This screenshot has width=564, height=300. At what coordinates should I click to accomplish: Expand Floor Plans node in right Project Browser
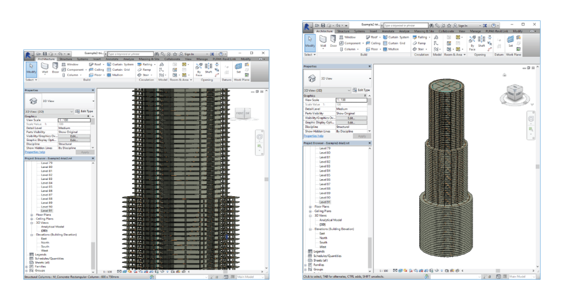tap(310, 207)
